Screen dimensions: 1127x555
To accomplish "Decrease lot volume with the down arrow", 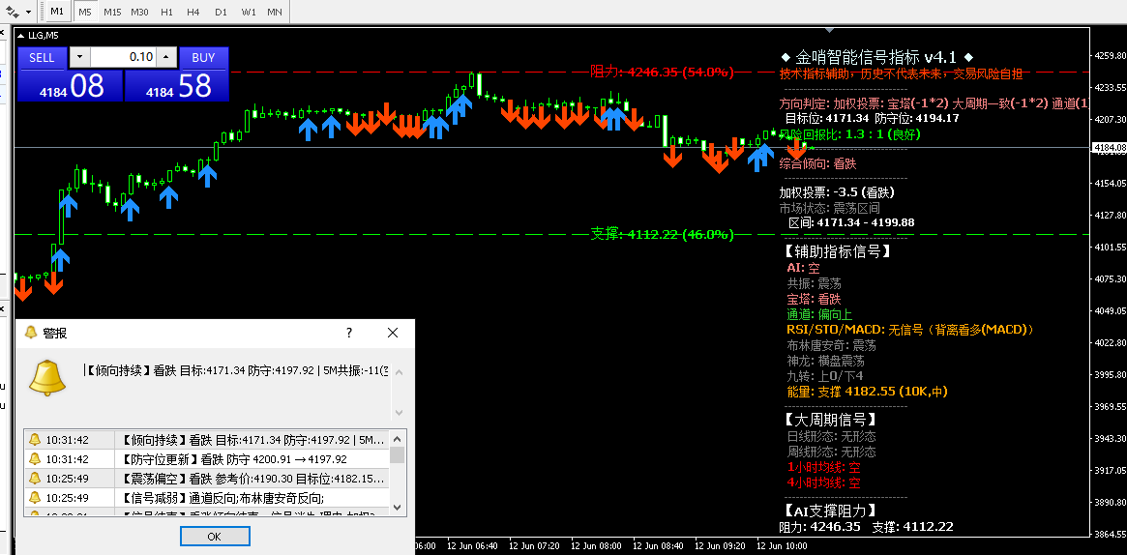I will (x=79, y=57).
